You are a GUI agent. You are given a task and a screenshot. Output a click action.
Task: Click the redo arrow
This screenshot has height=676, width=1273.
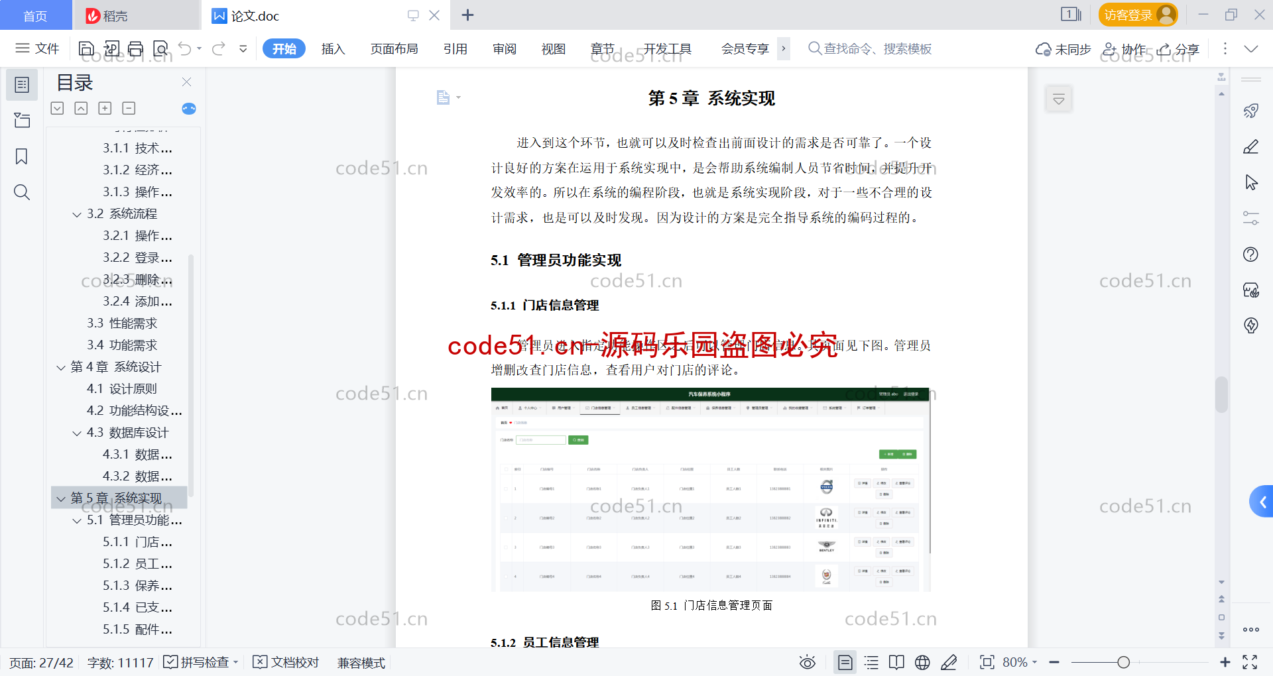point(219,48)
